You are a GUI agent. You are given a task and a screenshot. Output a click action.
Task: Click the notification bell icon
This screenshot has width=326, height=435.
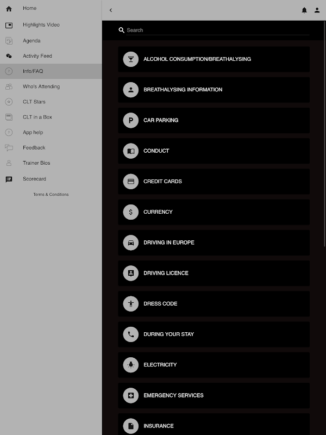pyautogui.click(x=304, y=10)
